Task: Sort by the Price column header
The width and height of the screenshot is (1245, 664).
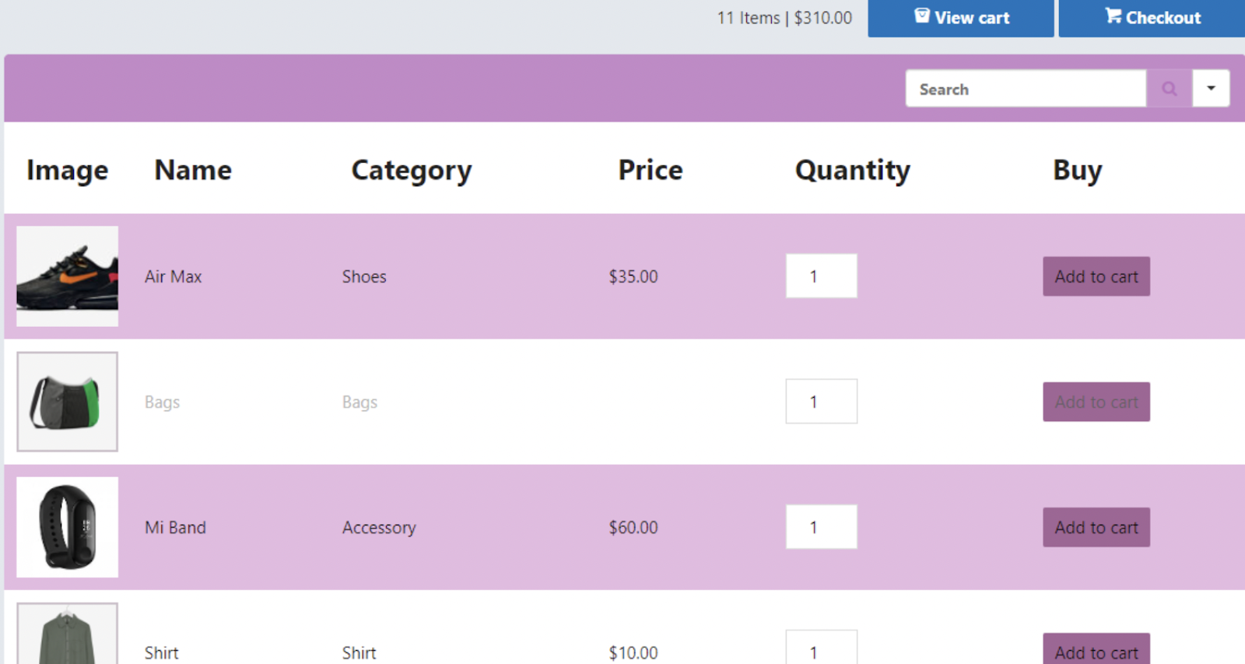Action: (651, 170)
